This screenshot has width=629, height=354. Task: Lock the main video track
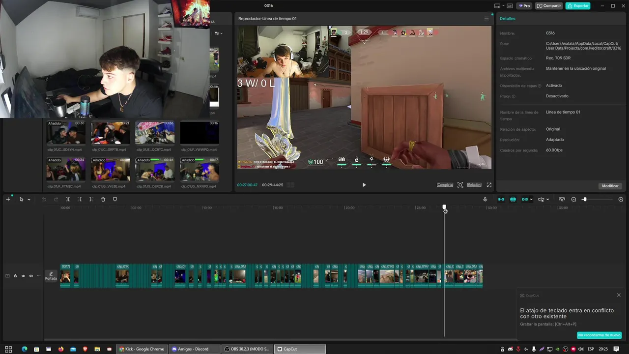coord(15,276)
